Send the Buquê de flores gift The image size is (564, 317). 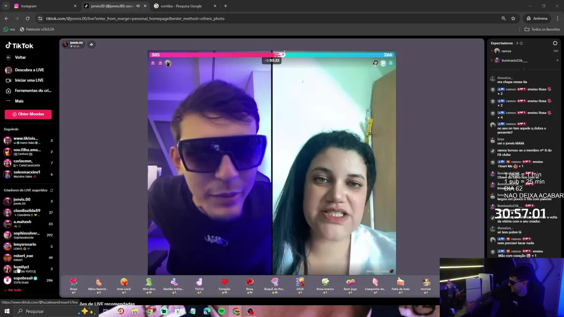coord(275,285)
